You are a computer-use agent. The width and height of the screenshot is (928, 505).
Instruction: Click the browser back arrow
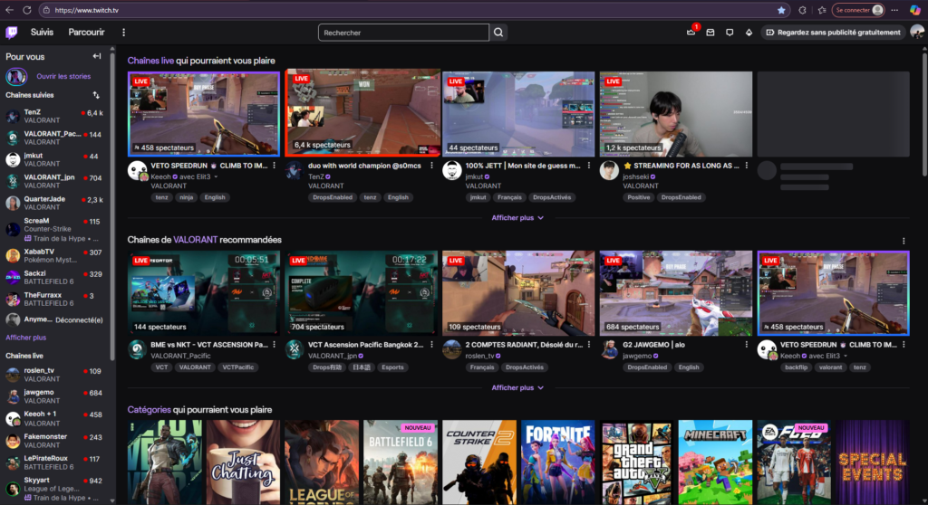(x=9, y=10)
